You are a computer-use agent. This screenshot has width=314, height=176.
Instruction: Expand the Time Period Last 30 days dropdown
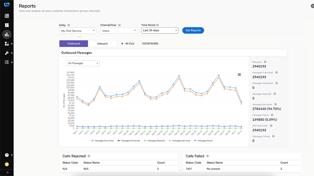(x=160, y=30)
